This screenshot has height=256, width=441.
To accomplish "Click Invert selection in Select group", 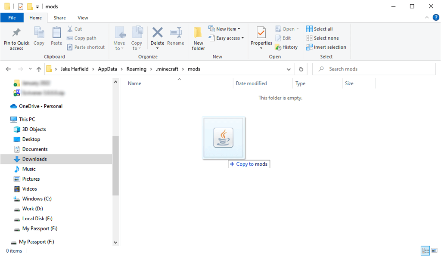I will tap(326, 47).
